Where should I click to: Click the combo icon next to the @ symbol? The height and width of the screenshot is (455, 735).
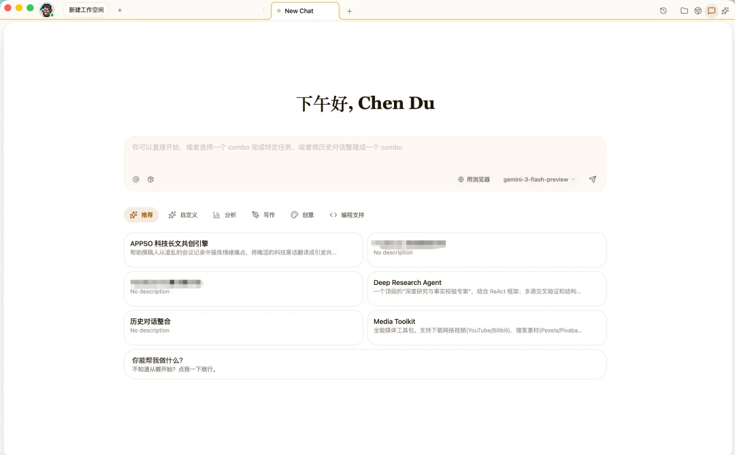150,179
